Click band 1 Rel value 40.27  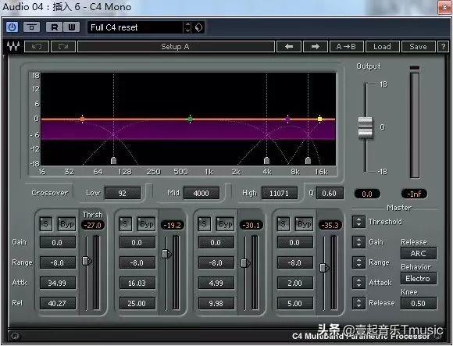pyautogui.click(x=58, y=303)
